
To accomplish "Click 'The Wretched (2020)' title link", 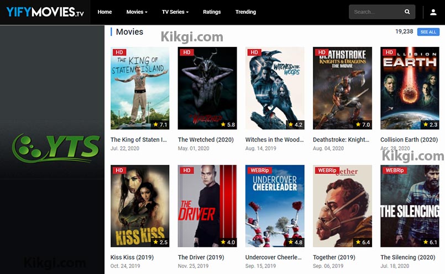I will point(206,139).
